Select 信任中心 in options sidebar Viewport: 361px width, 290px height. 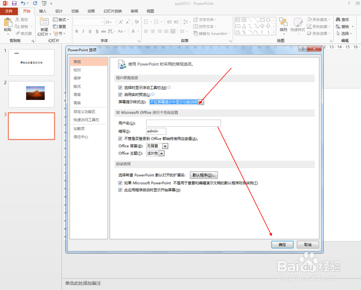[x=89, y=137]
